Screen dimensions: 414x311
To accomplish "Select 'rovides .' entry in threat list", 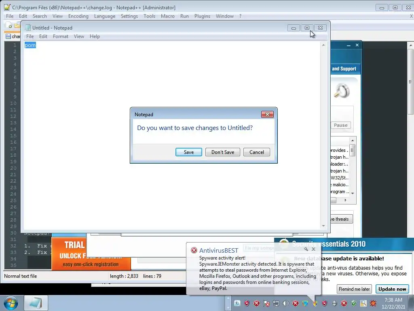I will click(x=340, y=150).
